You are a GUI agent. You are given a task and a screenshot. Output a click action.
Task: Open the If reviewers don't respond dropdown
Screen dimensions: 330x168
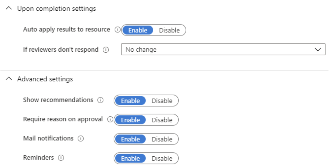coord(223,50)
